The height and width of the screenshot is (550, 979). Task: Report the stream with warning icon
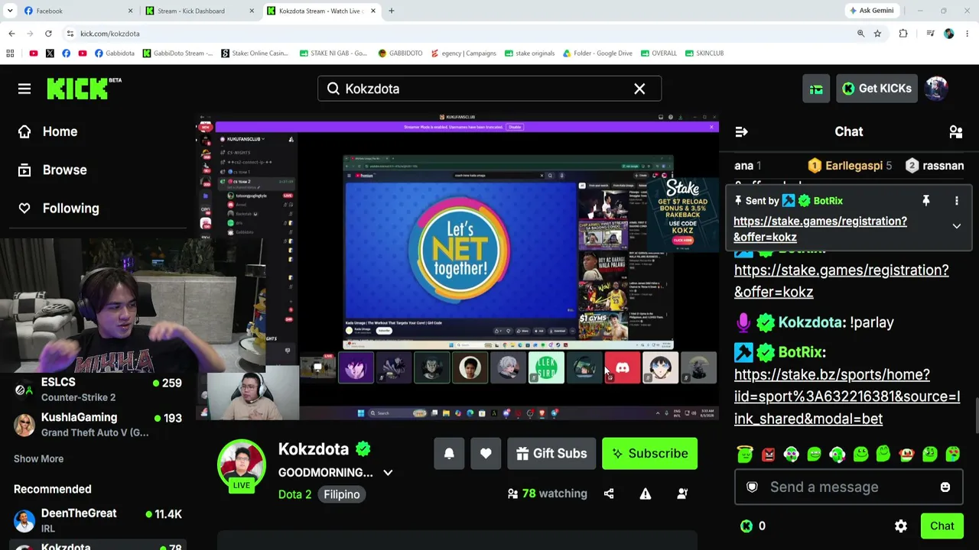point(646,493)
